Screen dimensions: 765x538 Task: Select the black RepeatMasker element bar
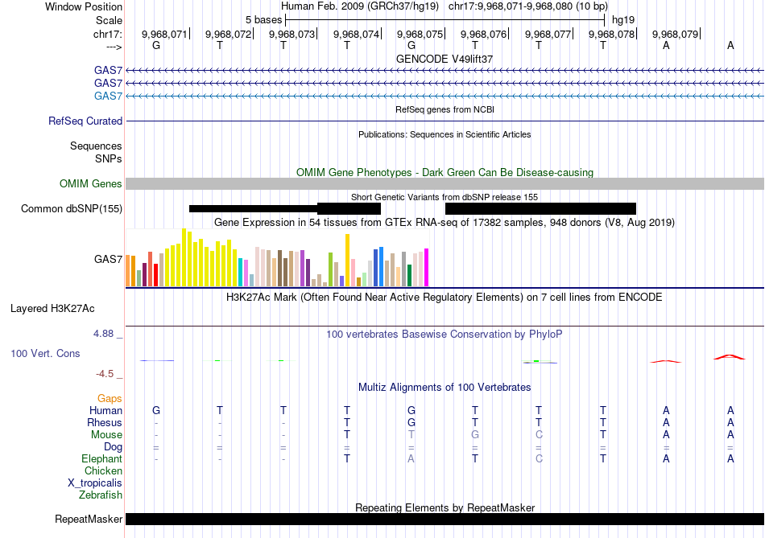pos(445,519)
